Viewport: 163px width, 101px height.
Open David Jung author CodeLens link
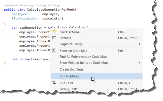34,5
